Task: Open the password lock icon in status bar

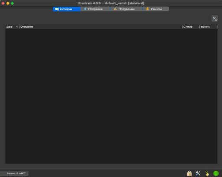Action: coord(189,173)
